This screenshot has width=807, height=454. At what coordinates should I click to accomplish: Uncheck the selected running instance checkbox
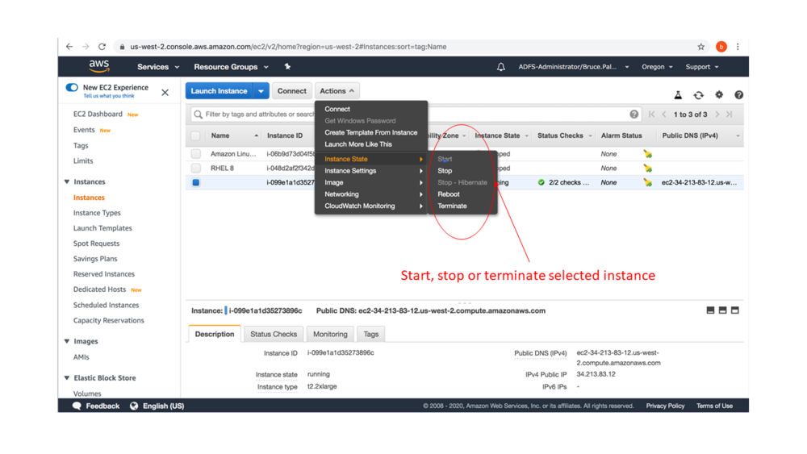click(x=195, y=182)
